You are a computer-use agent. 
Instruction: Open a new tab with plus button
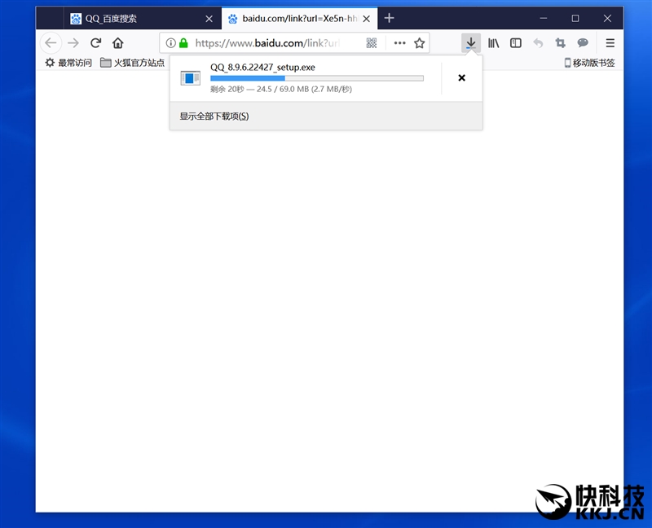(390, 18)
